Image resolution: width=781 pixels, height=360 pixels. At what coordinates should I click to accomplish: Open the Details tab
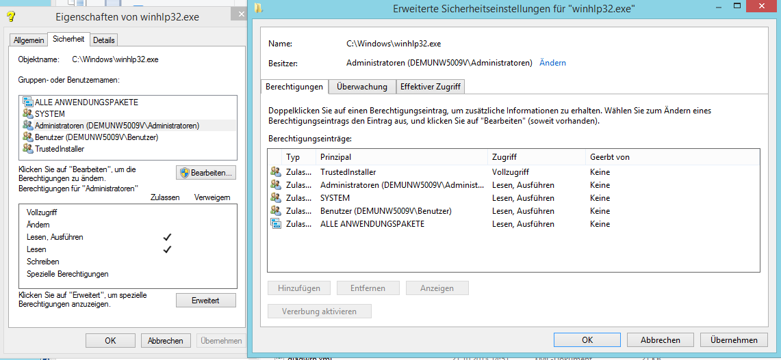pyautogui.click(x=104, y=40)
